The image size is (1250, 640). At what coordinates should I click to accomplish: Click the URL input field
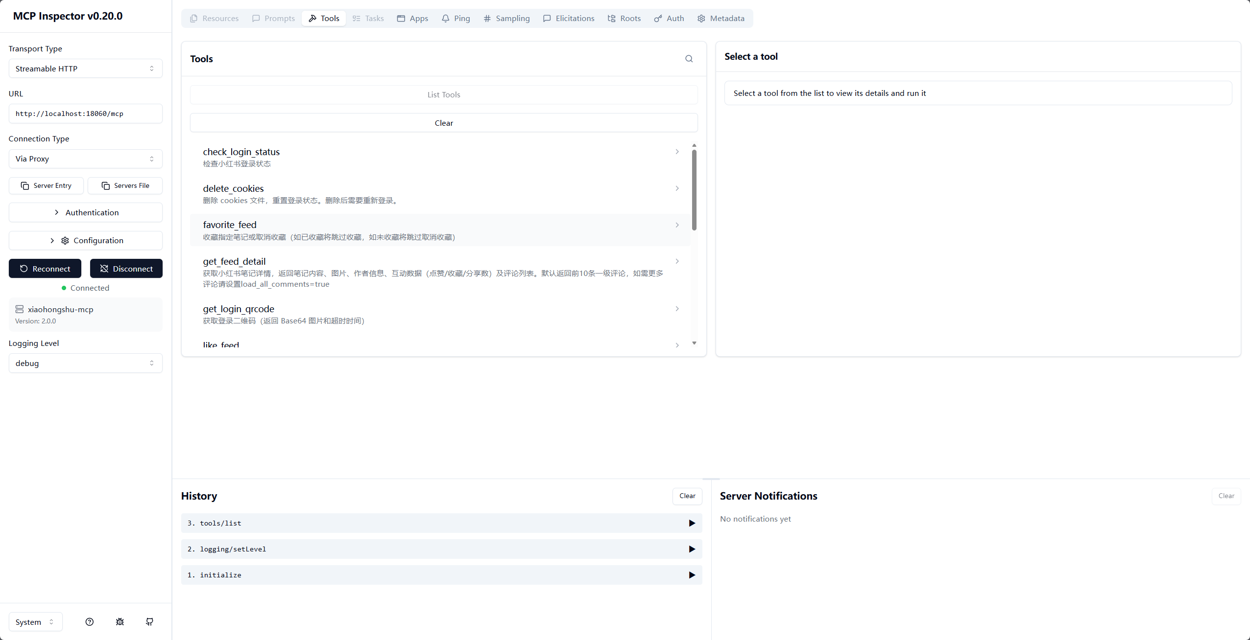coord(85,114)
